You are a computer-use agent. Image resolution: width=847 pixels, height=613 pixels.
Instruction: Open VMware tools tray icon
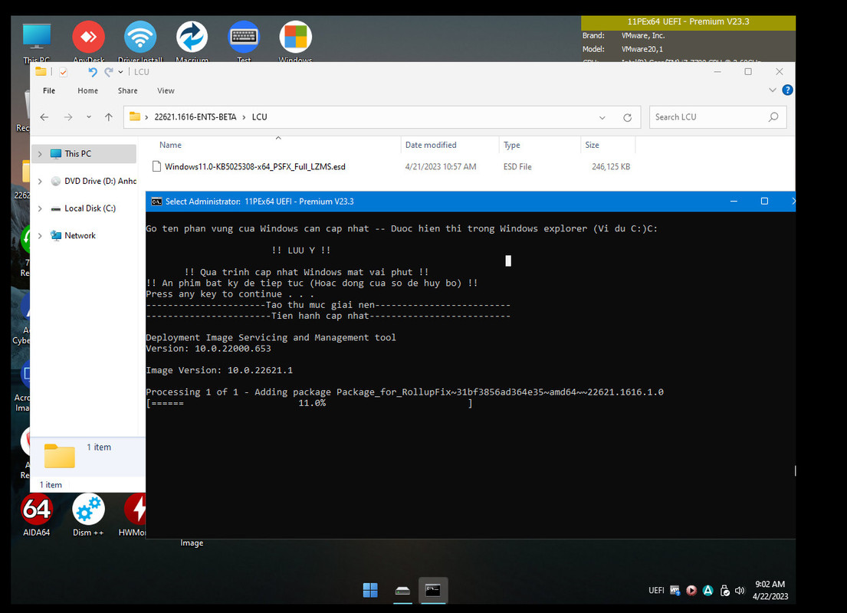point(675,590)
